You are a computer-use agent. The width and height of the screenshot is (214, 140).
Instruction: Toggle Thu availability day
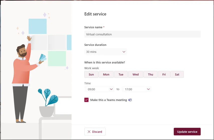[151, 74]
